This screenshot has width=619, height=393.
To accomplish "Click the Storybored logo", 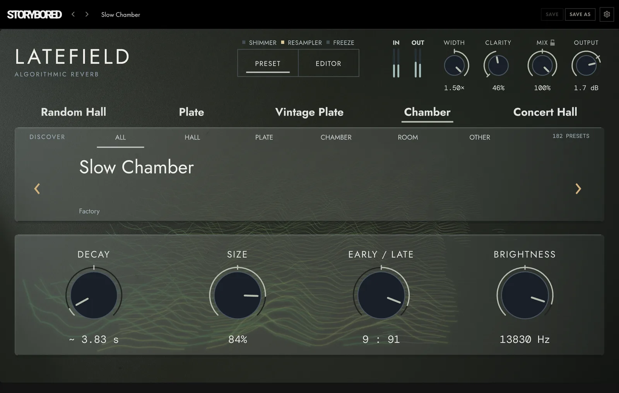I will point(34,15).
